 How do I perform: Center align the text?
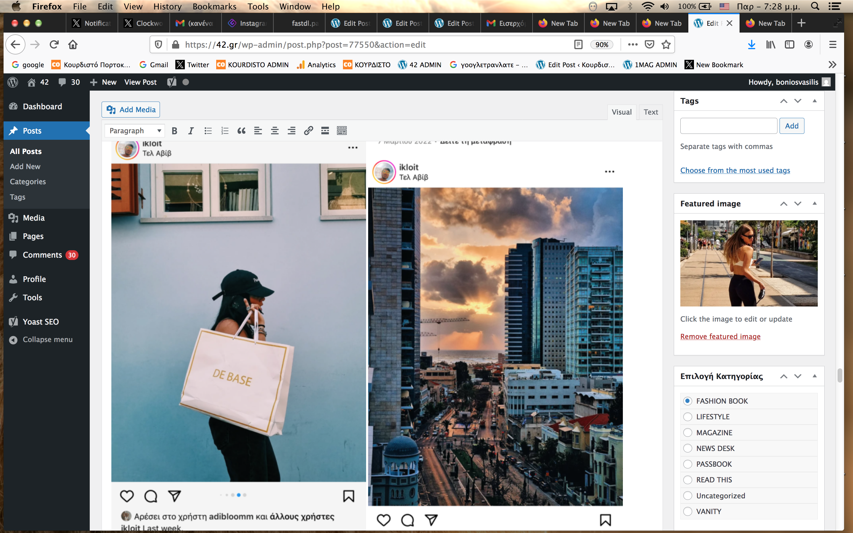(x=275, y=131)
